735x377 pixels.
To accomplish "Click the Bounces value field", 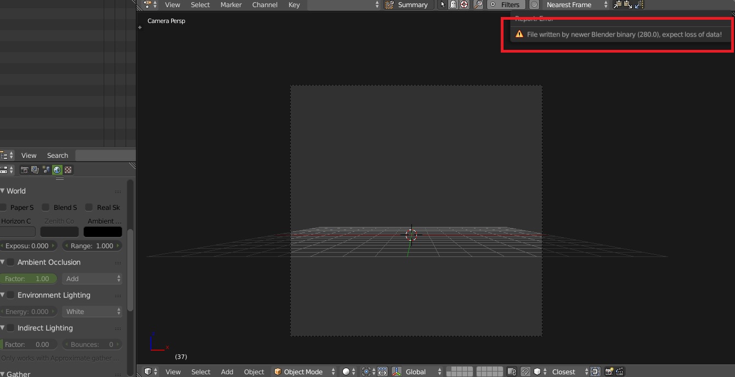I will pyautogui.click(x=92, y=345).
